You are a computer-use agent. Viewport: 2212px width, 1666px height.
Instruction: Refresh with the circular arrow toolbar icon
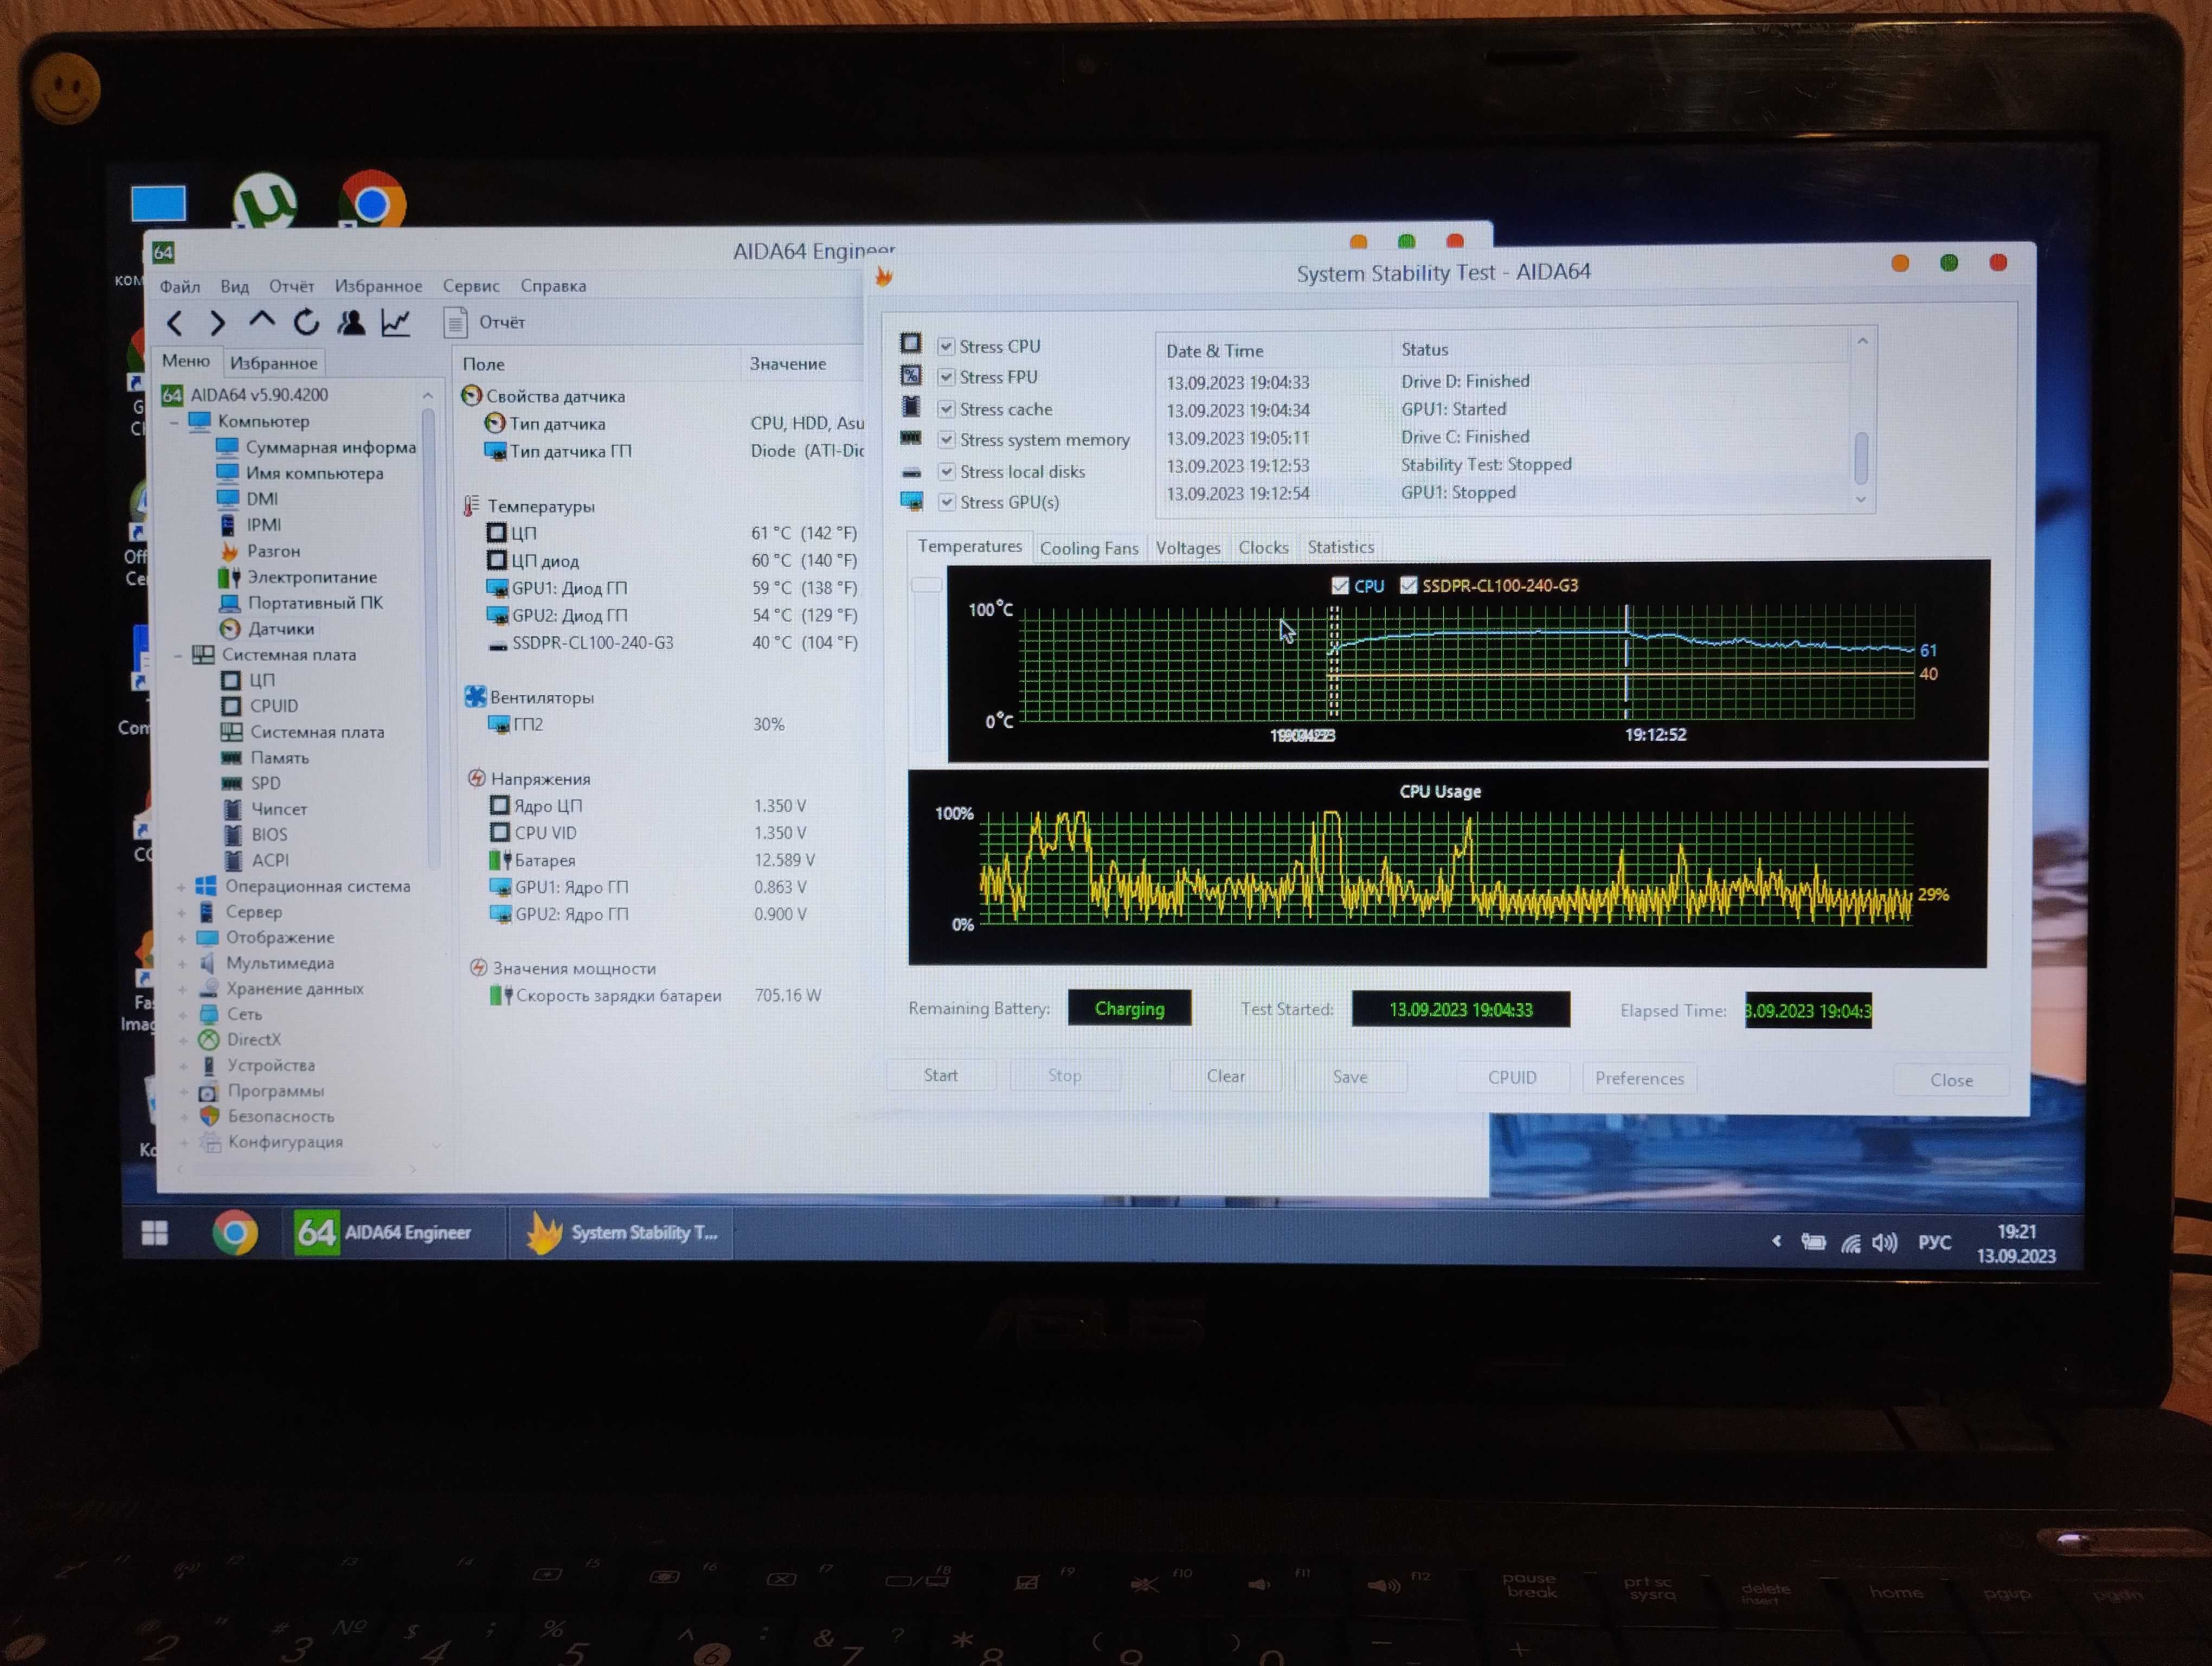tap(306, 322)
